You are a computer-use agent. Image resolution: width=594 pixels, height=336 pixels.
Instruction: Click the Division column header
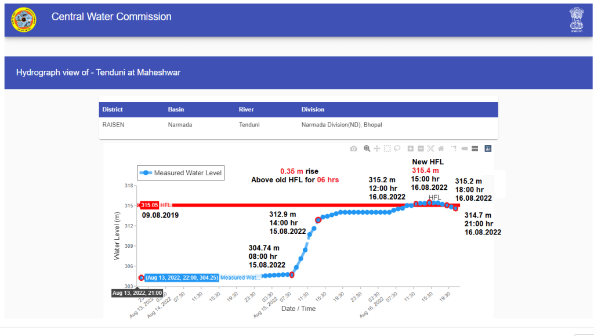coord(313,110)
